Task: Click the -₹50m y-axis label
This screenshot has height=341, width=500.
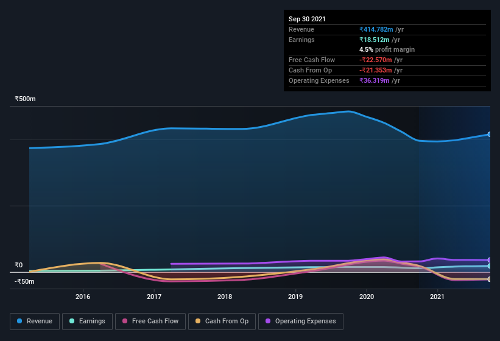Action: point(24,281)
